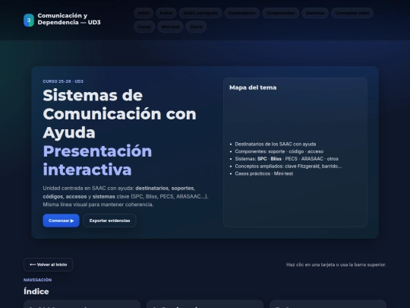Click the 'Sistemas: SPC · Bliss' bullet
This screenshot has width=410, height=308.
click(286, 159)
